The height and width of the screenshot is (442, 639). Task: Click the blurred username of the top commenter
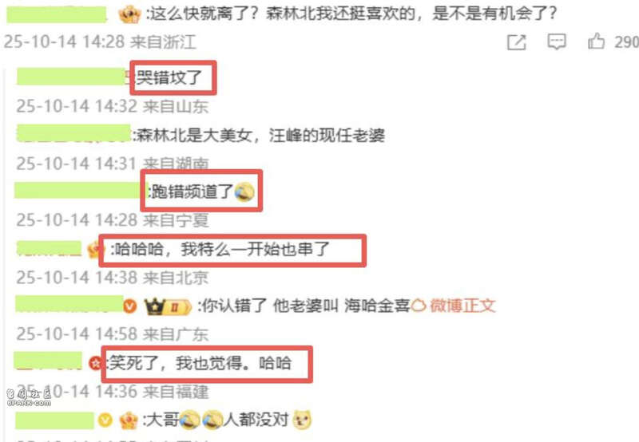tap(57, 14)
